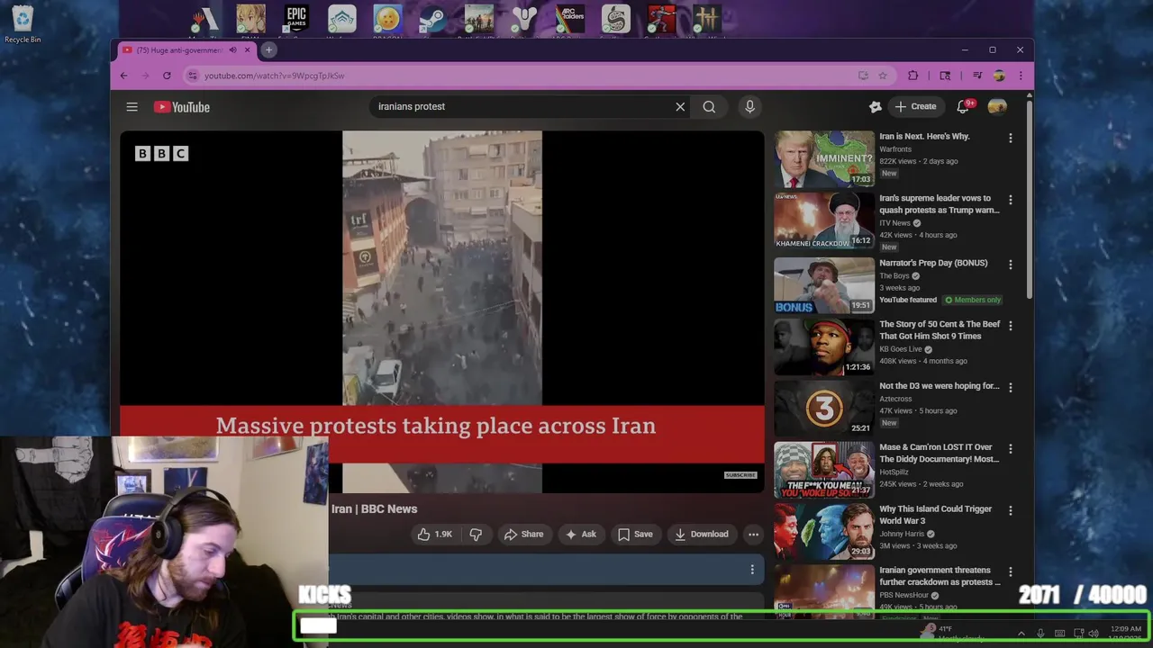Open options for 'The Story of 50 Cent' video
Screen dimensions: 1153x648
coord(1010,326)
